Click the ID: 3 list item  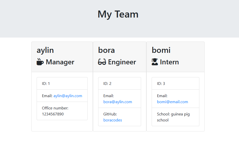tap(175, 83)
